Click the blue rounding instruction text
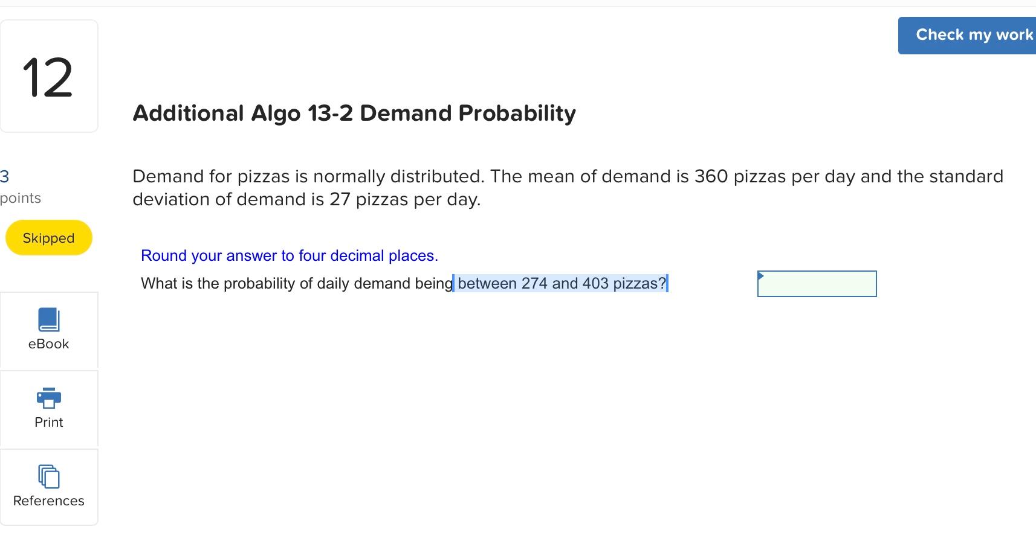The image size is (1036, 547). tap(289, 255)
